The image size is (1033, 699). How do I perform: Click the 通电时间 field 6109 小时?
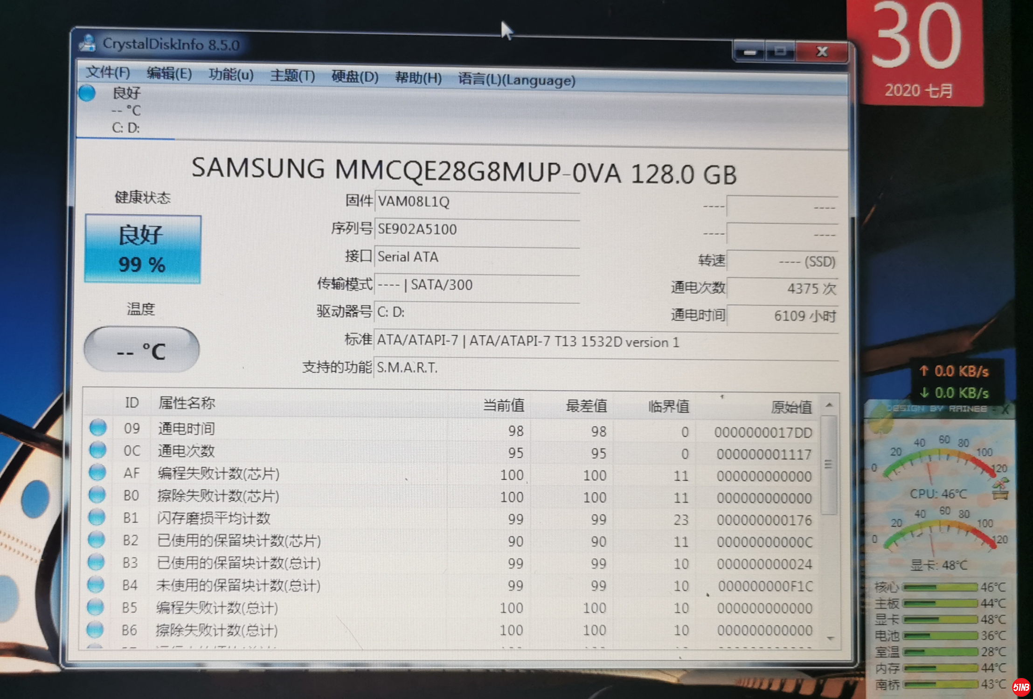[x=782, y=316]
